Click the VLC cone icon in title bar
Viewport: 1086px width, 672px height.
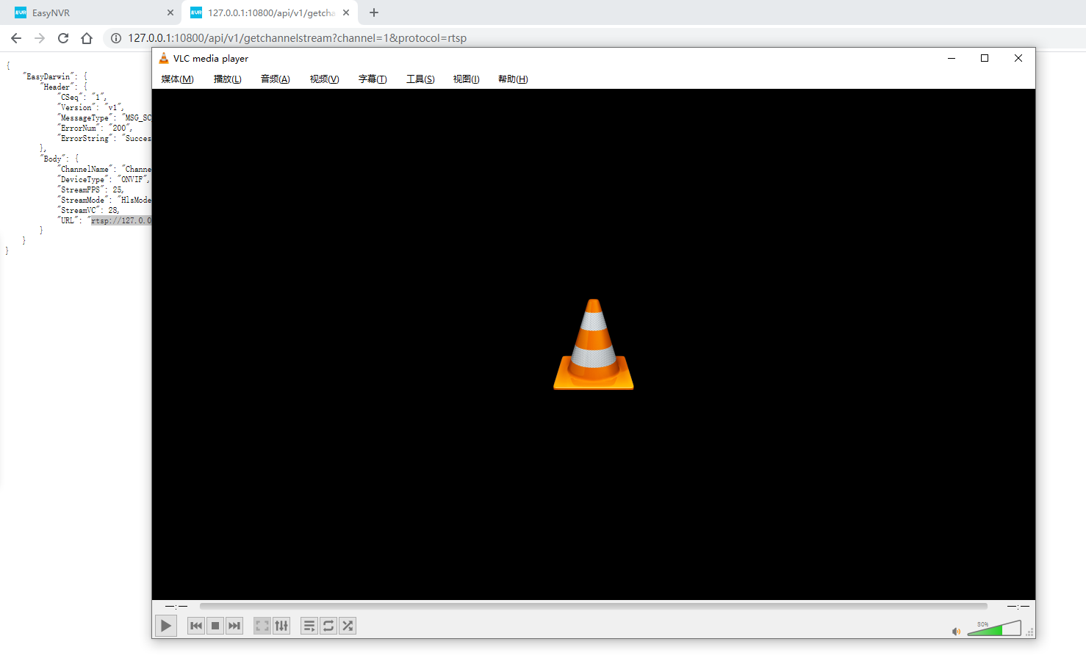click(164, 58)
